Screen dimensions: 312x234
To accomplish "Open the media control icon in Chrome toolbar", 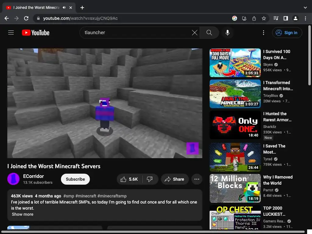I will click(x=276, y=18).
